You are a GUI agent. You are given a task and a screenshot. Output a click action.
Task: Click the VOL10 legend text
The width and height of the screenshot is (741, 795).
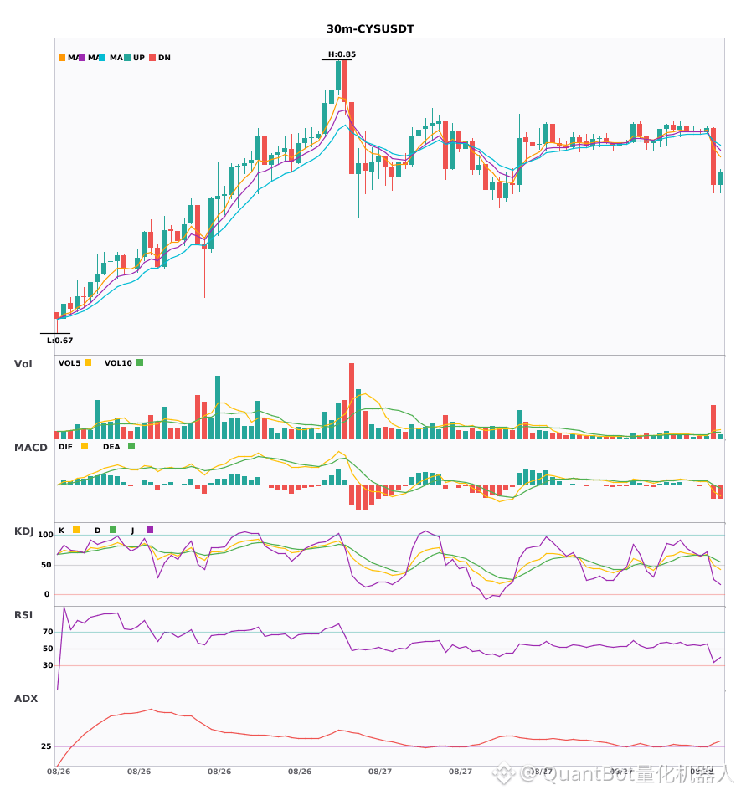coord(118,363)
